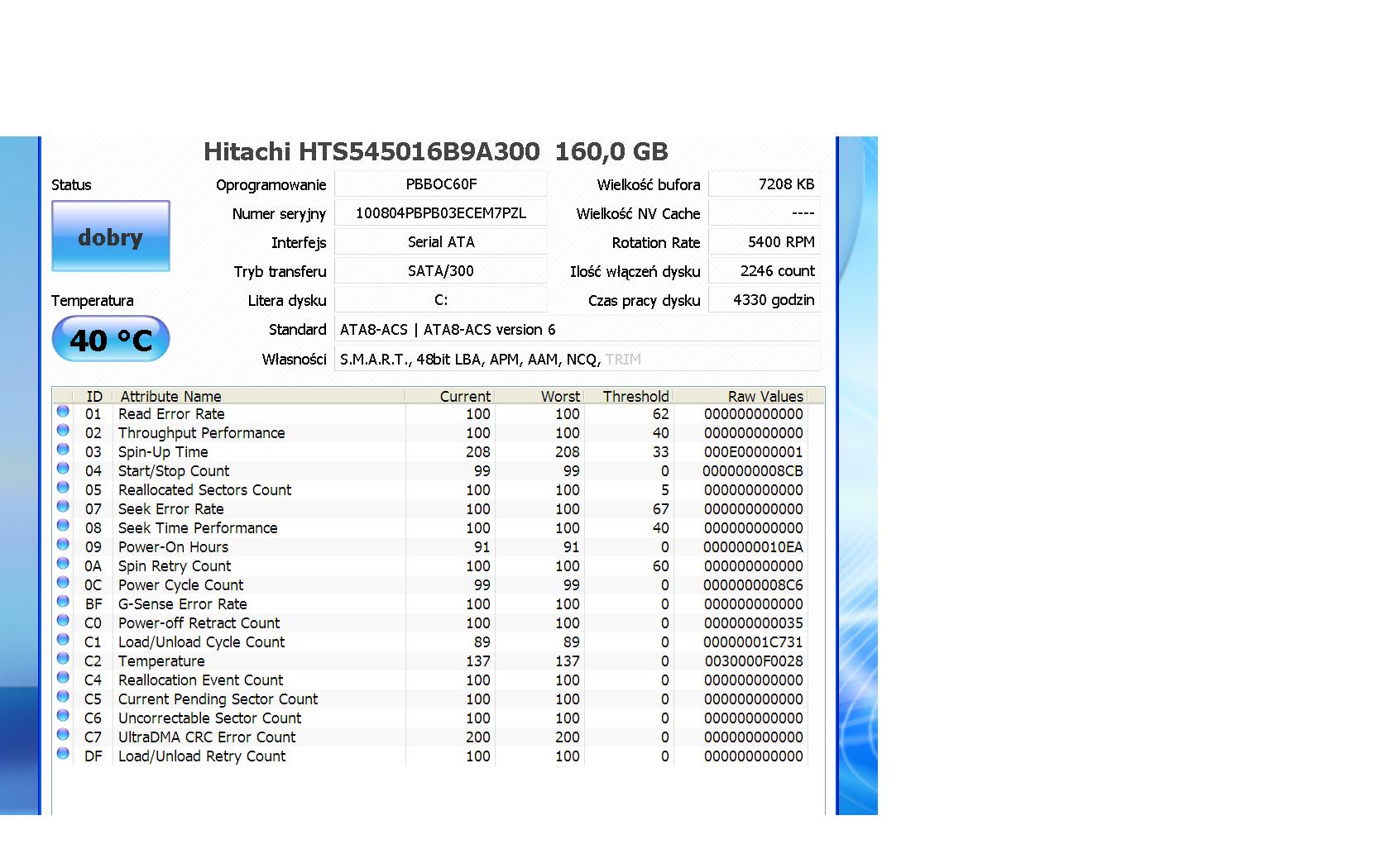The image size is (1390, 868).
Task: Click raw value 000000000035 for Power-off Retract
Action: 754,622
